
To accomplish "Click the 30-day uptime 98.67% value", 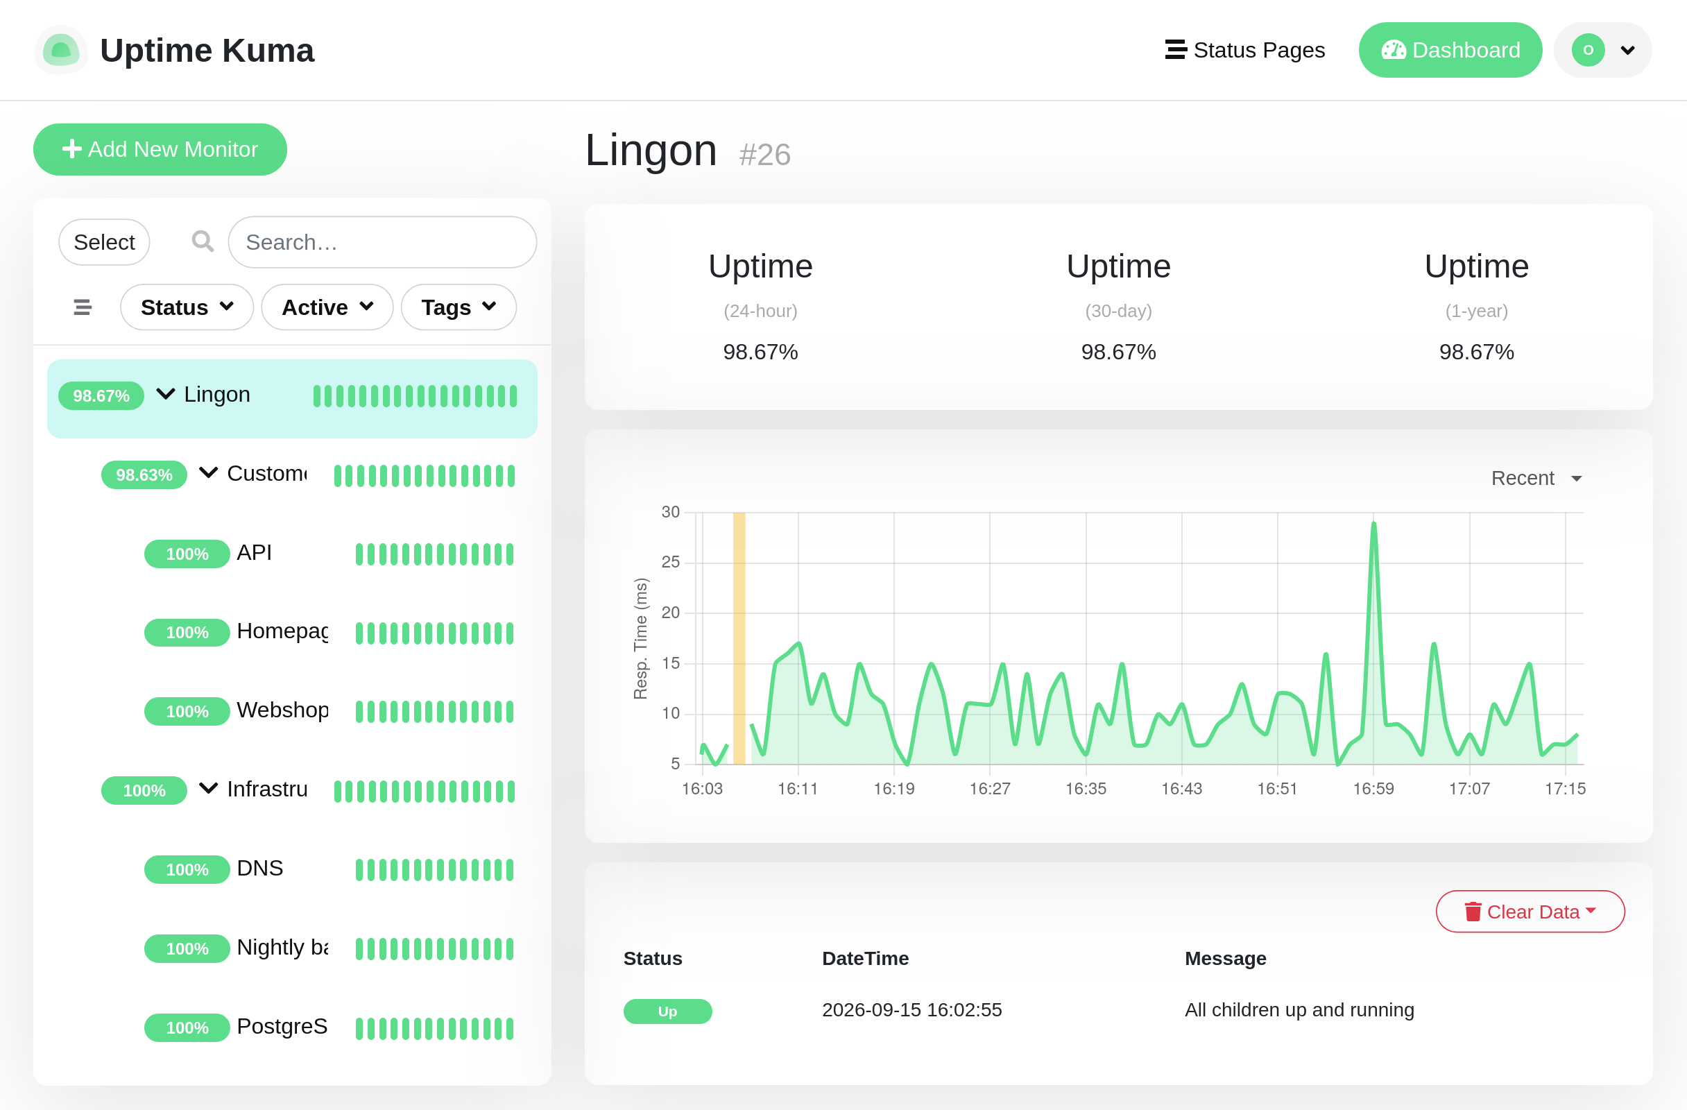I will pyautogui.click(x=1118, y=352).
